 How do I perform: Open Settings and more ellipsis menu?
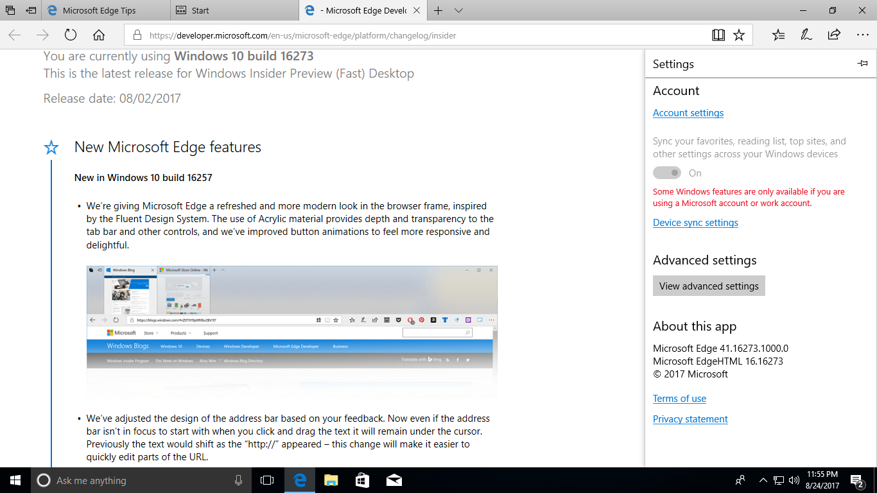pyautogui.click(x=862, y=35)
